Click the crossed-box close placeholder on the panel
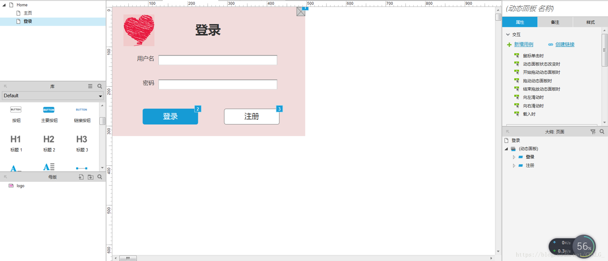Screen dimensions: 608x261 point(301,12)
